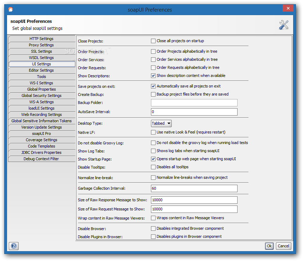
Task: Uncheck Opens startup web page option
Action: pyautogui.click(x=153, y=159)
